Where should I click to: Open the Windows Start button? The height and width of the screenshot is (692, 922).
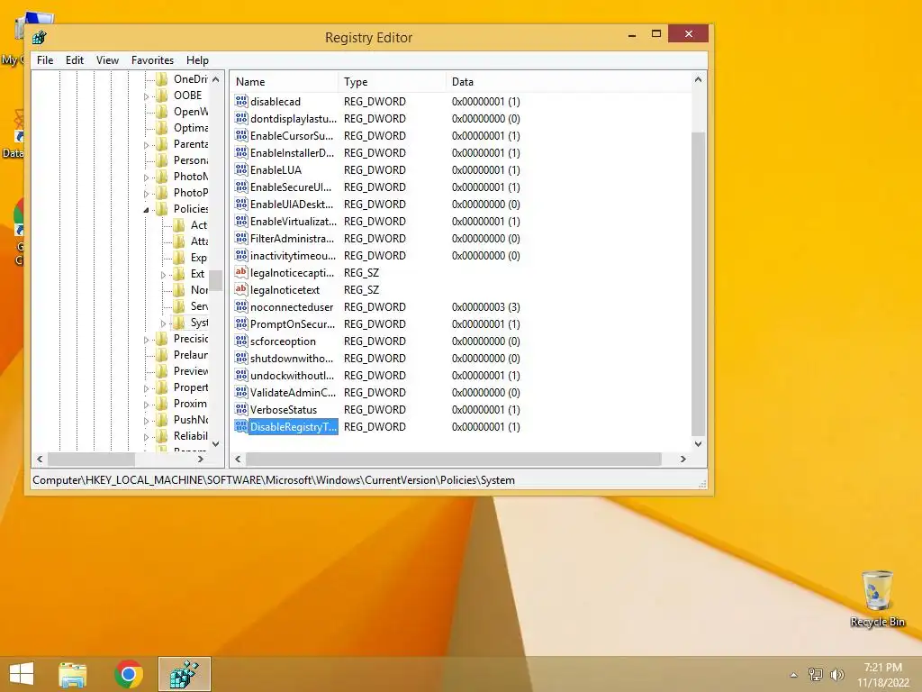coord(22,674)
